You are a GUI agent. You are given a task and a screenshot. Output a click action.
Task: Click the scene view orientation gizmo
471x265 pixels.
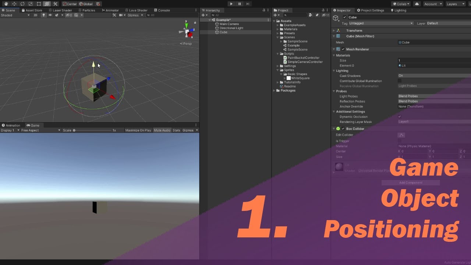coord(187,31)
